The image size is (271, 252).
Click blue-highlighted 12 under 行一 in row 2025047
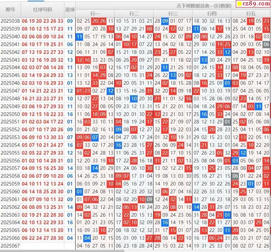pyautogui.click(x=110, y=91)
